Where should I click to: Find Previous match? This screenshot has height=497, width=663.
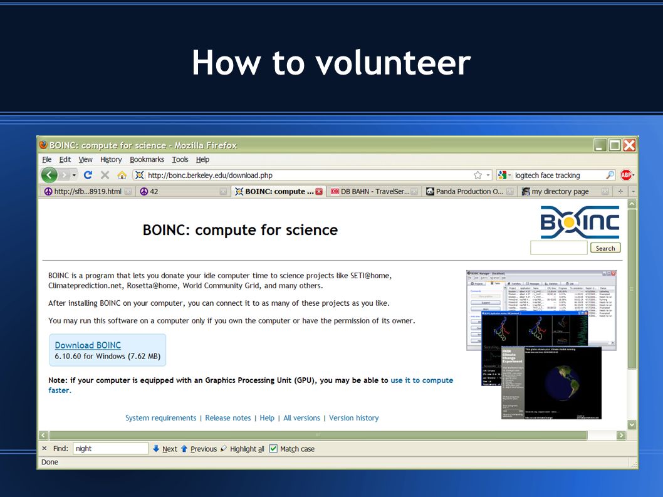(199, 449)
